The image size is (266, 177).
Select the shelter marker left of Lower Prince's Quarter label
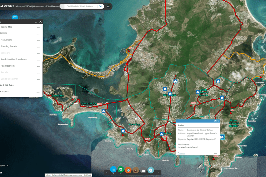click(198, 92)
